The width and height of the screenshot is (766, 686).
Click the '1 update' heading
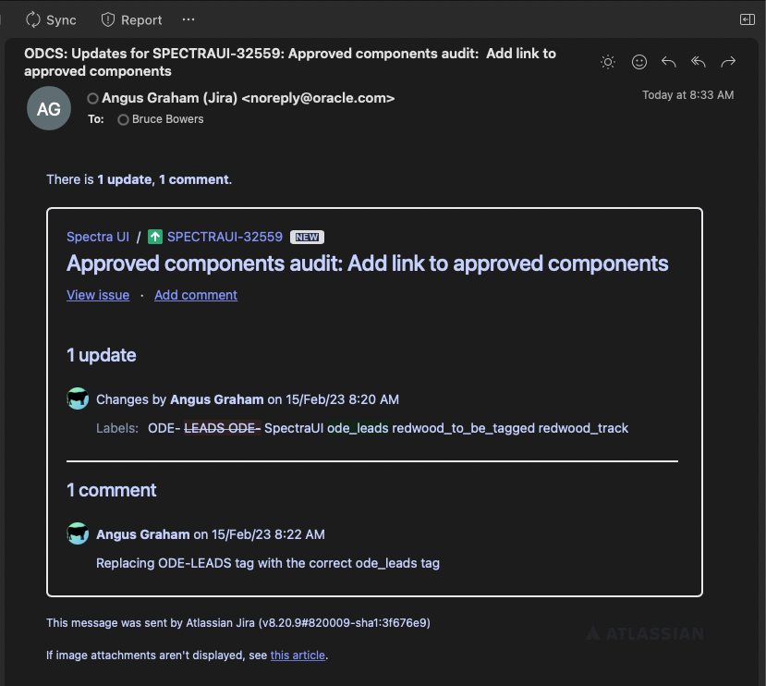101,355
